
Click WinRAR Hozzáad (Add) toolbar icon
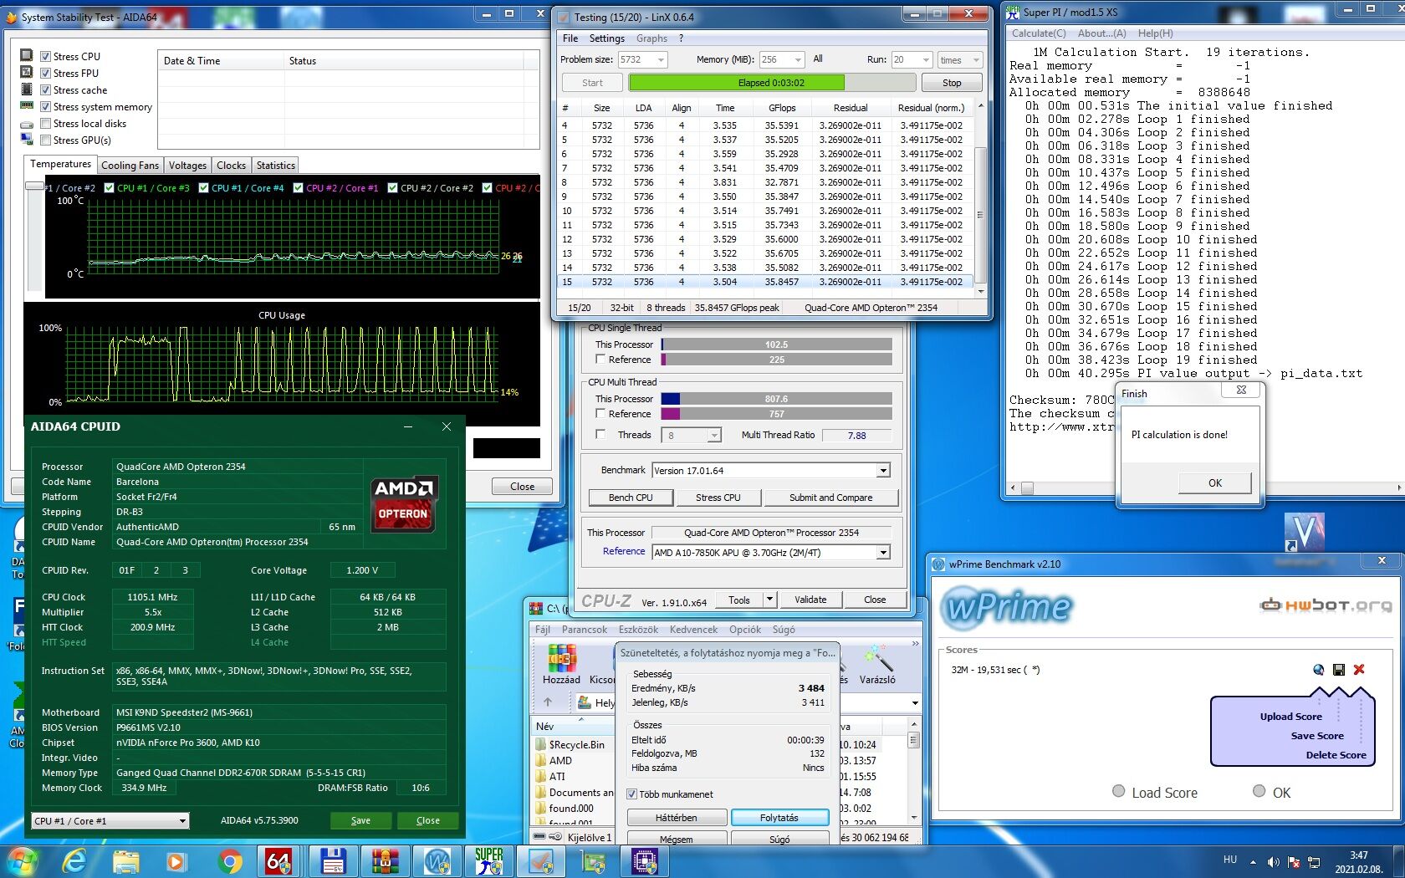[x=561, y=665]
